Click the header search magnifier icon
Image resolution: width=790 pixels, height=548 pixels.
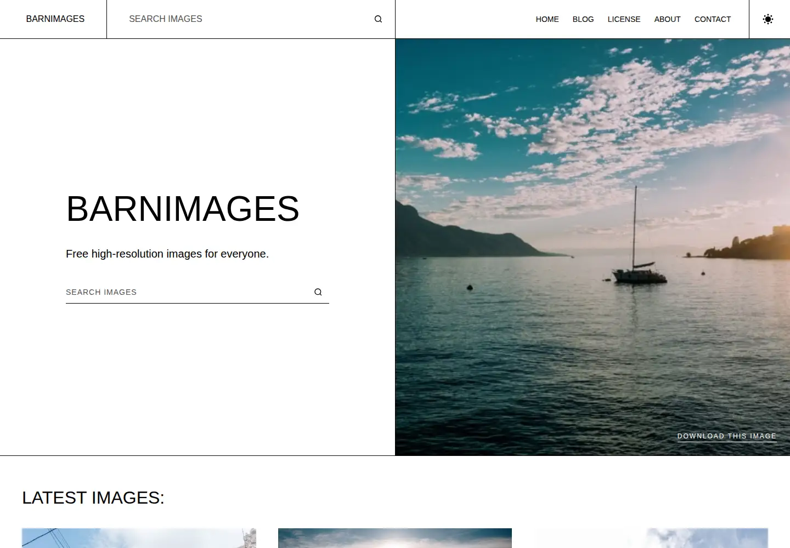378,19
